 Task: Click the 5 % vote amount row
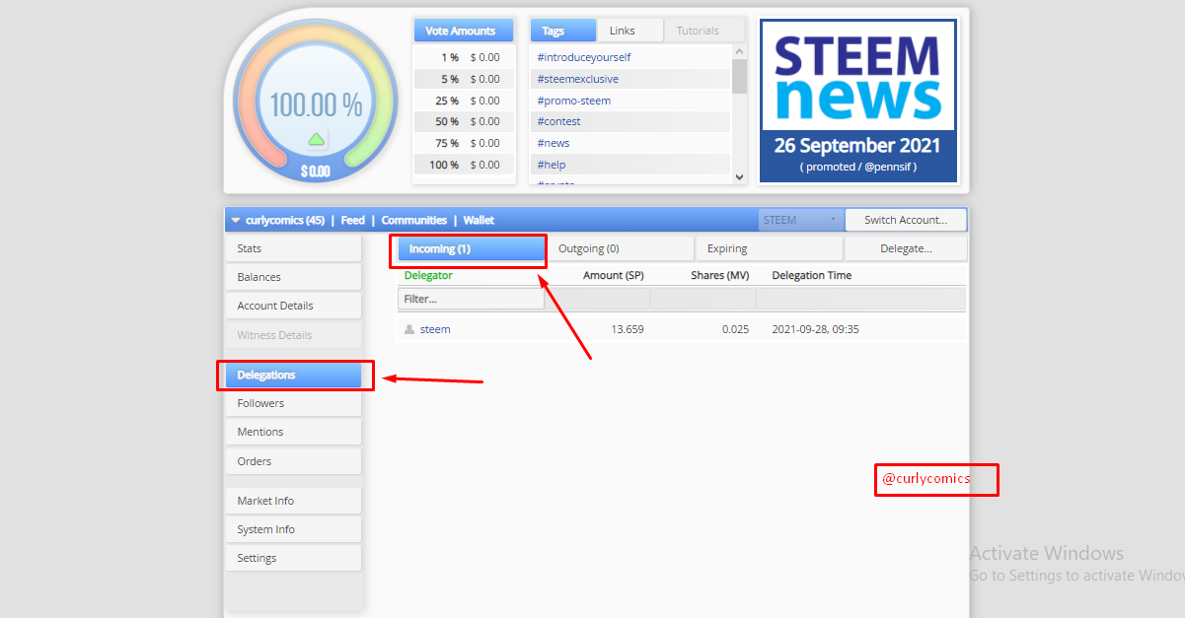pos(464,79)
